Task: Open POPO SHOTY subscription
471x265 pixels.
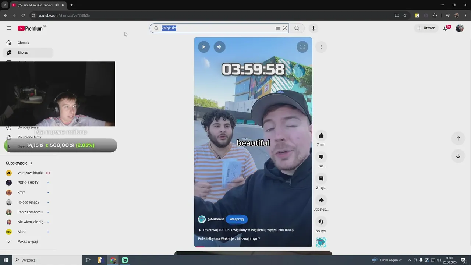Action: click(x=28, y=183)
